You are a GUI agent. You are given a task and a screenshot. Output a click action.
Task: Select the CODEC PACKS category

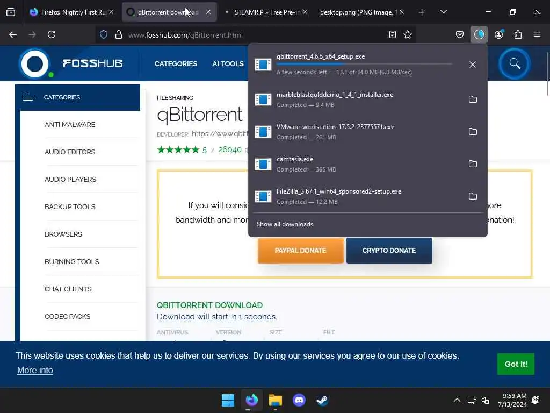67,316
